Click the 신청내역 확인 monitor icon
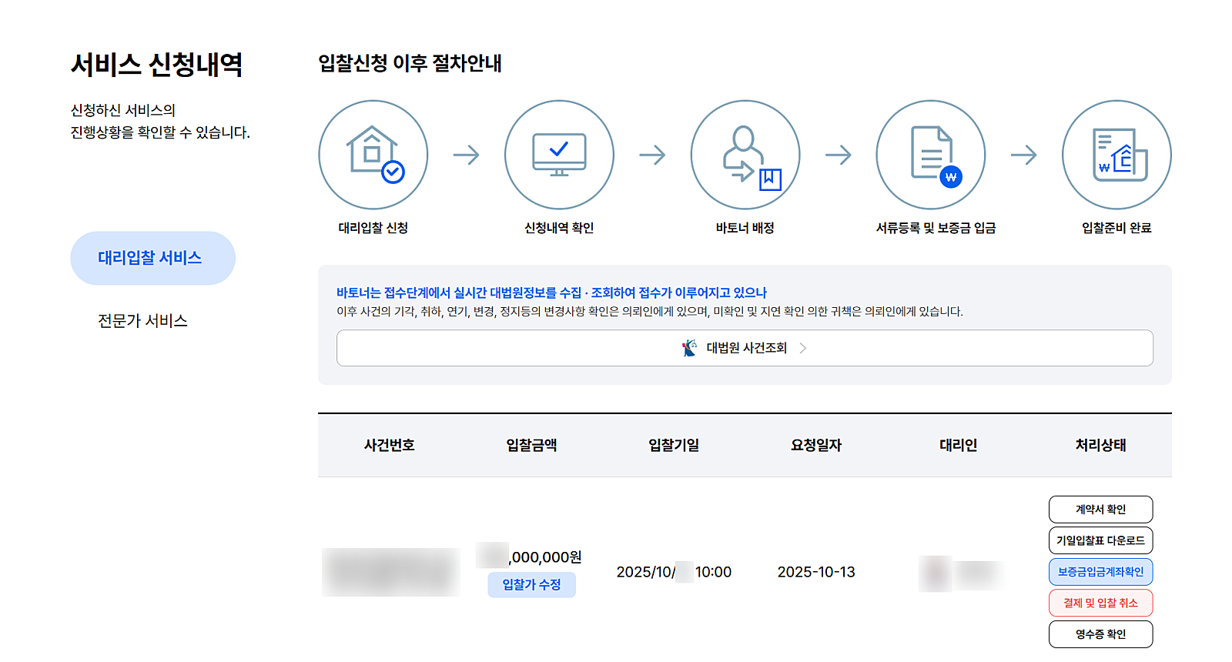 coord(559,155)
